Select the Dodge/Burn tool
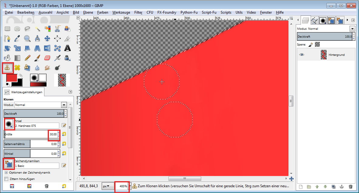 click(57, 68)
